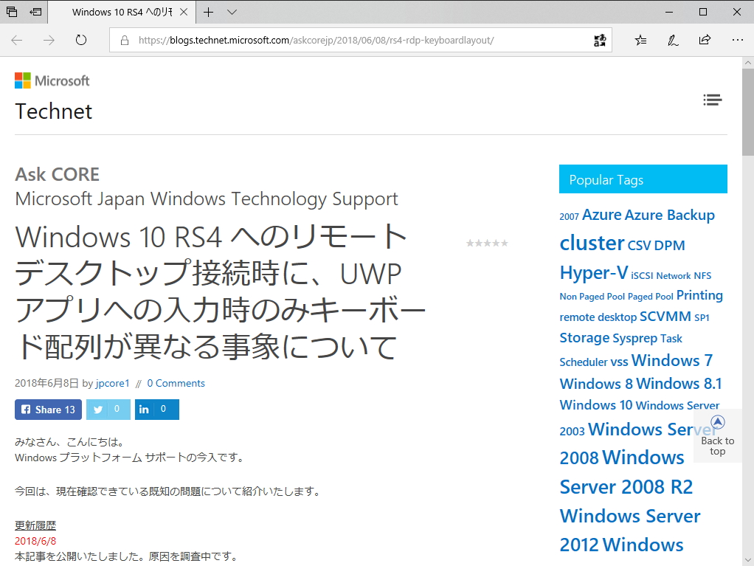Open the Storage tag
The width and height of the screenshot is (754, 566).
[x=585, y=338]
